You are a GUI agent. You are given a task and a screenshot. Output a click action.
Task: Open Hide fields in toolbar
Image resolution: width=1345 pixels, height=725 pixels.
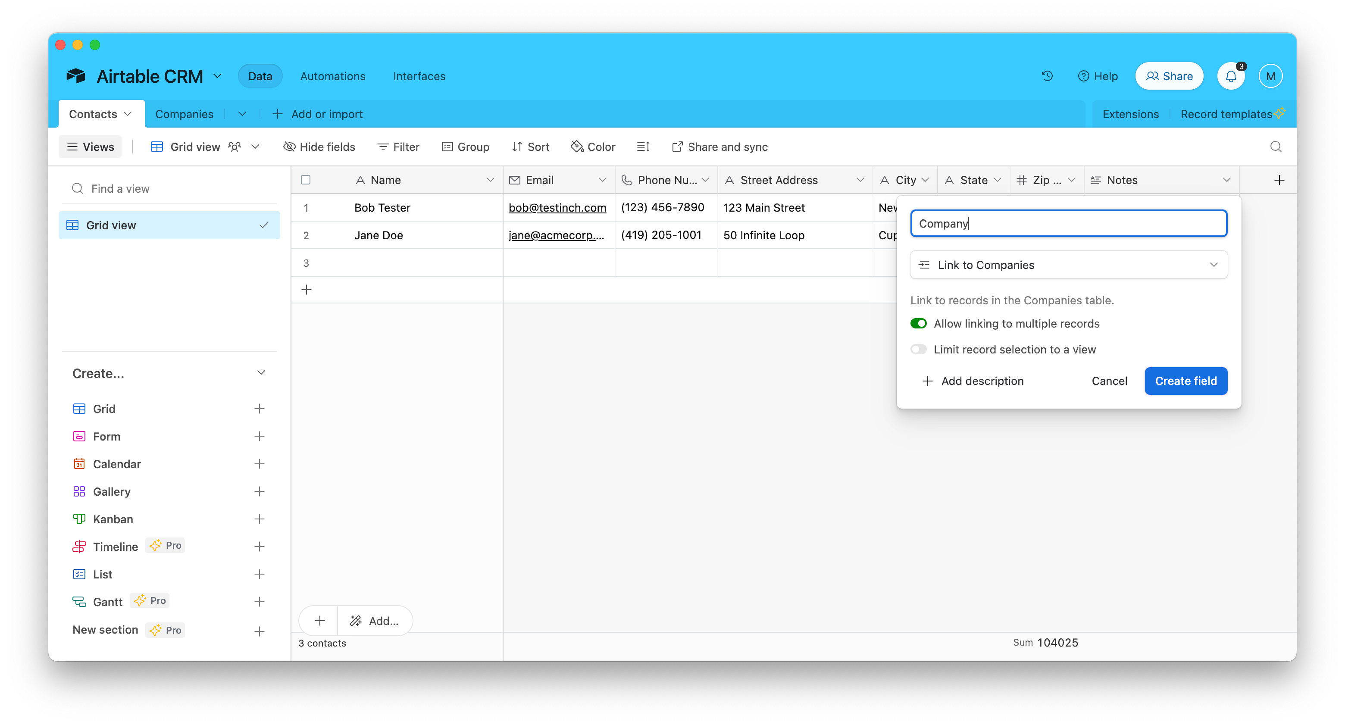pyautogui.click(x=319, y=147)
